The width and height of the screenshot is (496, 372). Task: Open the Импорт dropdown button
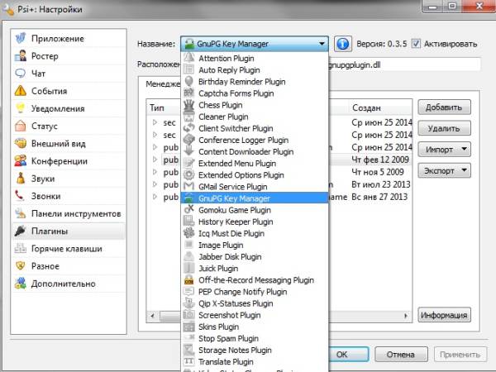point(444,150)
